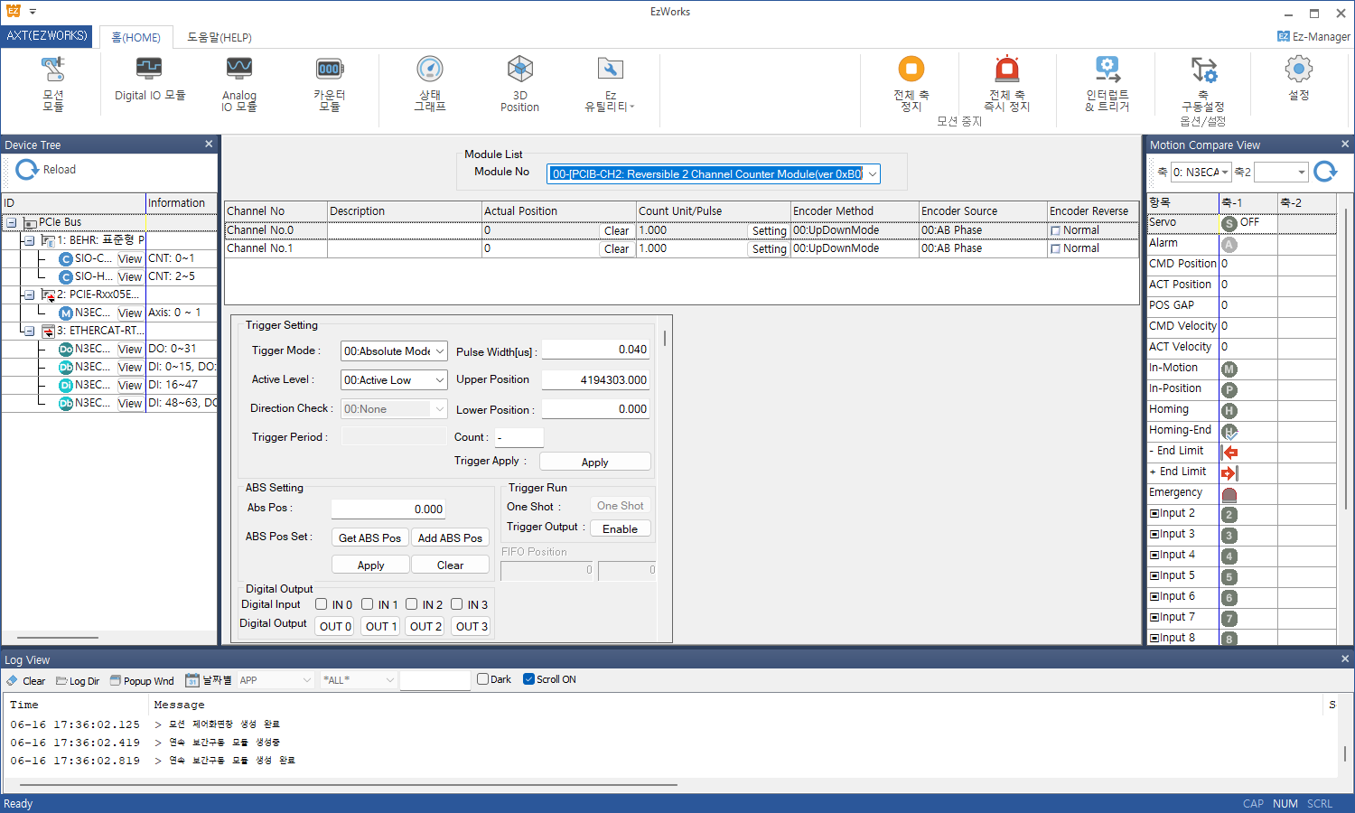Screen dimensions: 1355x813
Task: Uncheck the Scroll ON checkbox
Action: pyautogui.click(x=528, y=679)
